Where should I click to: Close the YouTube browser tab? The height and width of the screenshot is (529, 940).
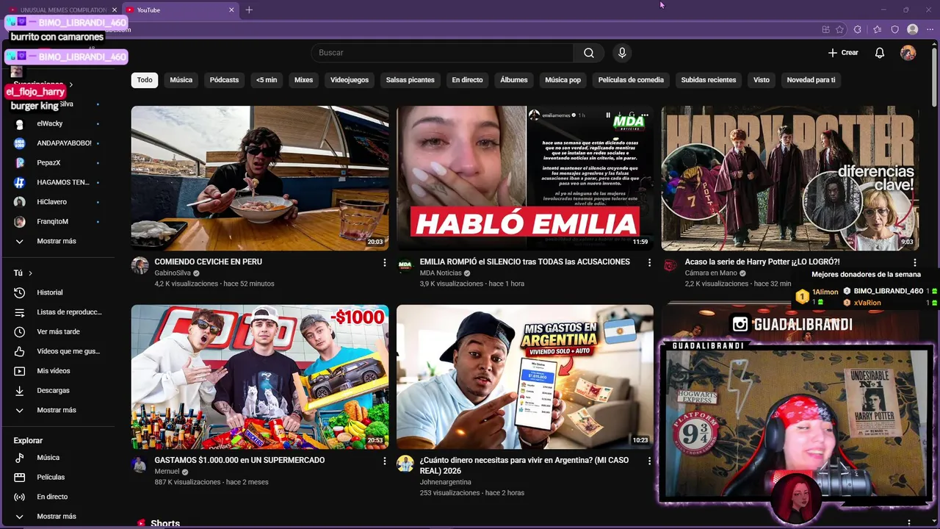click(232, 10)
